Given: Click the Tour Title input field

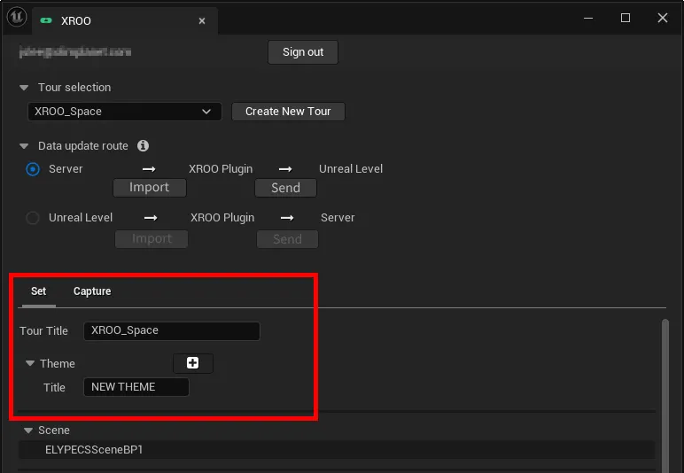Looking at the screenshot, I should click(x=172, y=331).
